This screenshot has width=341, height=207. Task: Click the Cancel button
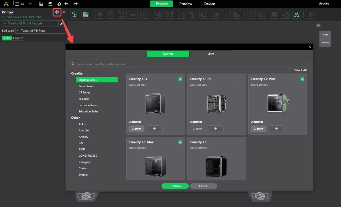(204, 186)
